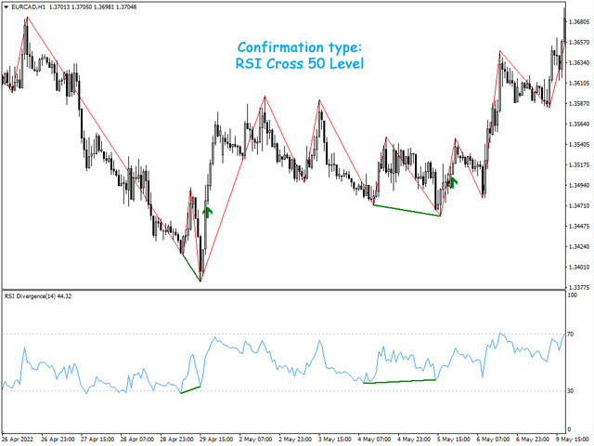594x446 pixels.
Task: Select the 1.34940 price label
Action: [x=579, y=185]
